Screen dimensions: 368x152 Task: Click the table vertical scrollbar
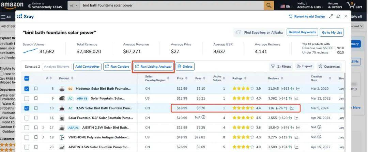tap(344, 95)
